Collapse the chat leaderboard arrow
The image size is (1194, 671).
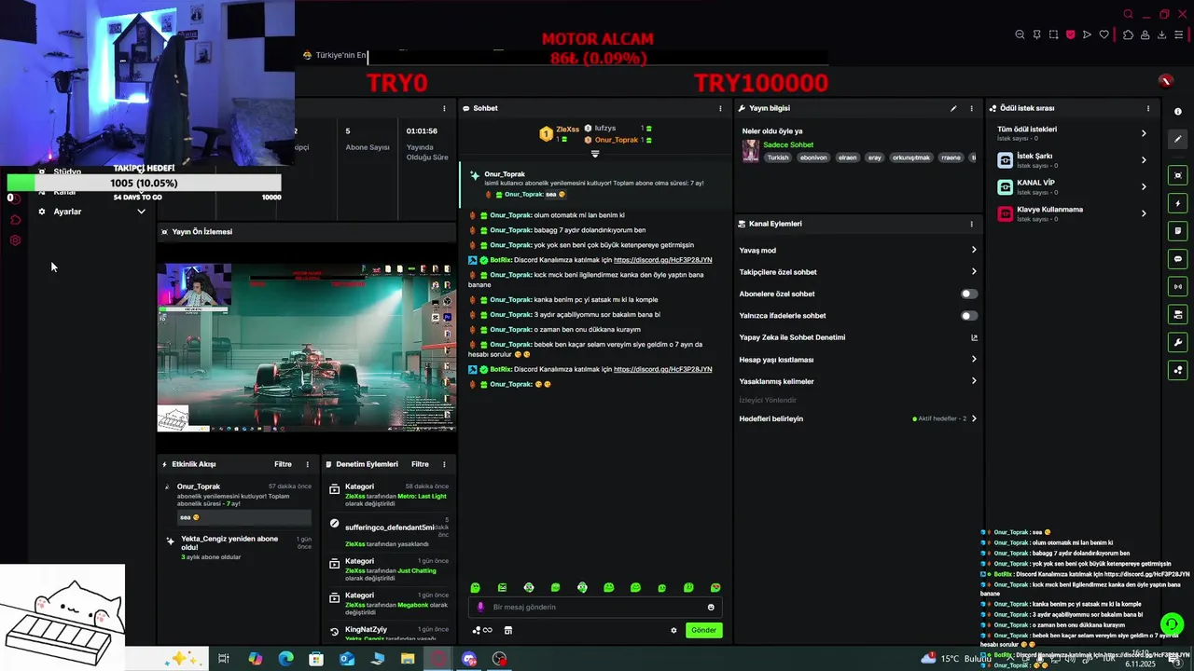click(595, 154)
